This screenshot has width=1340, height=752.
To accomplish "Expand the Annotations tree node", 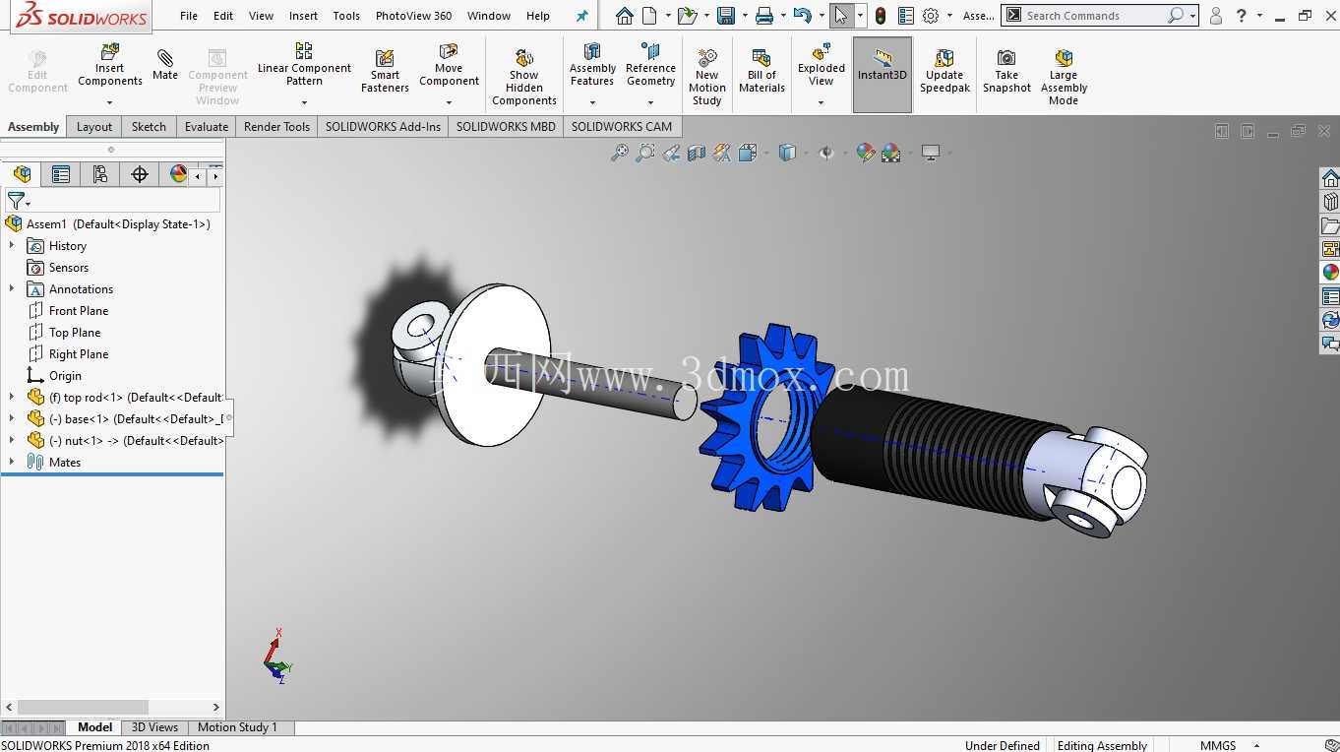I will pyautogui.click(x=12, y=289).
